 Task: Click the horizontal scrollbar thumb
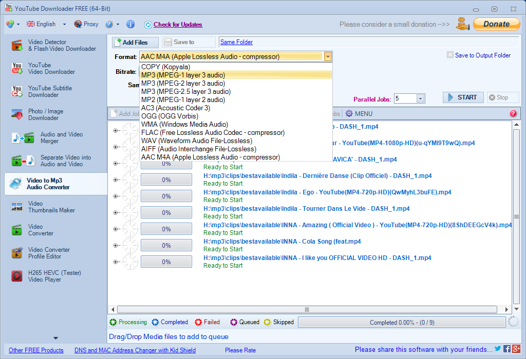tap(307, 309)
